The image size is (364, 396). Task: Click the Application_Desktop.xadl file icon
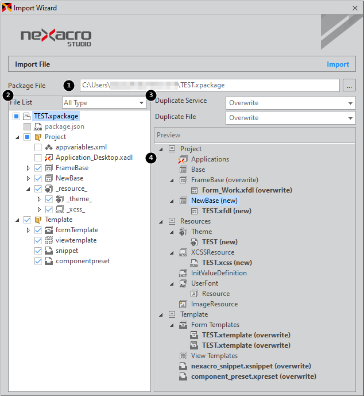49,157
